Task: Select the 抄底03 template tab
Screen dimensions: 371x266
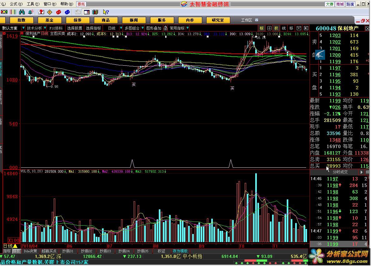Action: coord(105,251)
